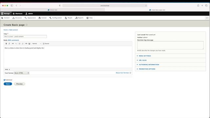Open the Content admin menu

click(x=6, y=18)
